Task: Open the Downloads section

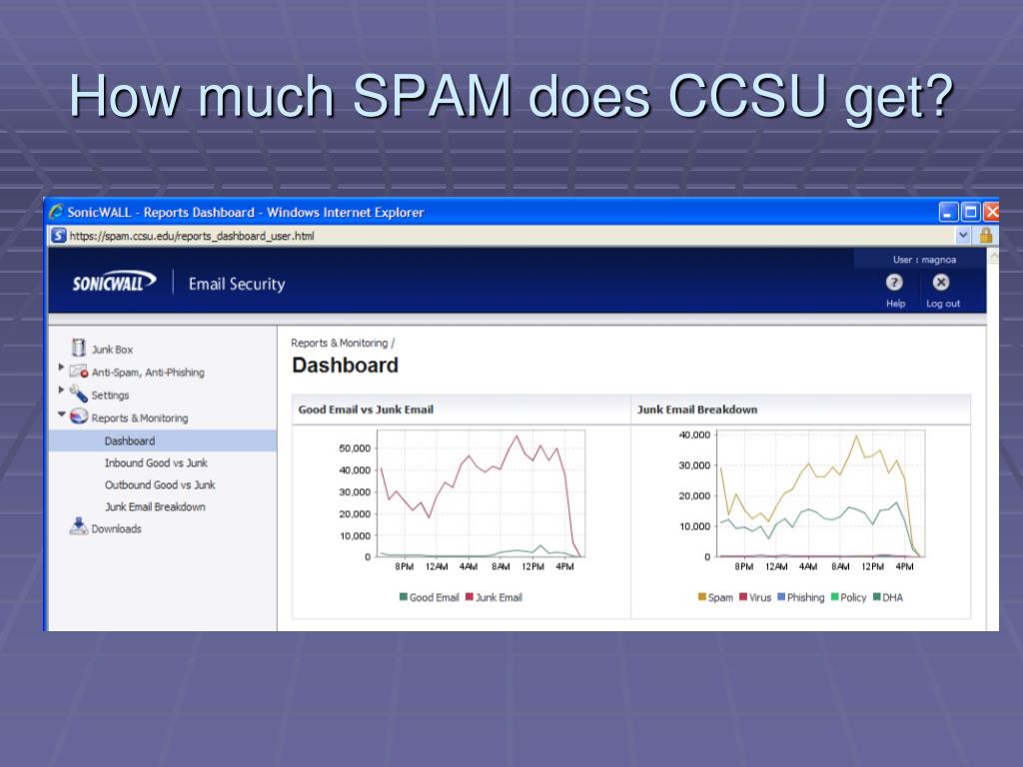Action: tap(116, 529)
